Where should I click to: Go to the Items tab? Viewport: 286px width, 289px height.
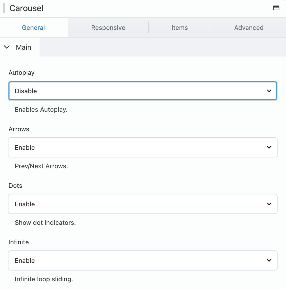point(179,28)
